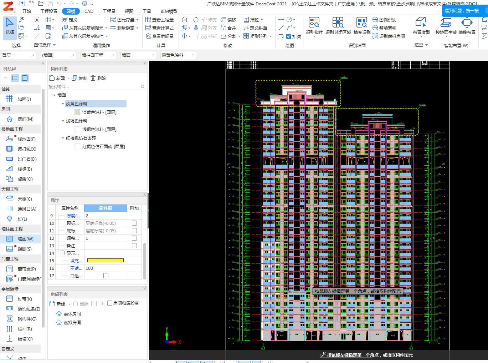Image resolution: width=488 pixels, height=363 pixels.
Task: Select 通风口(A) item
Action: pos(21,209)
